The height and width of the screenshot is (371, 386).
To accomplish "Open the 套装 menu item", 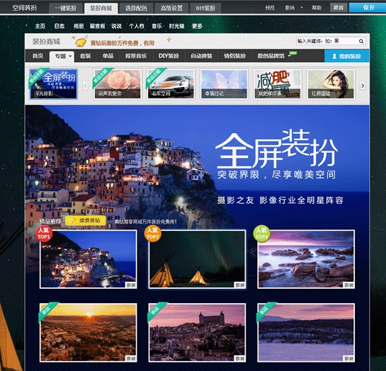I will (x=85, y=56).
